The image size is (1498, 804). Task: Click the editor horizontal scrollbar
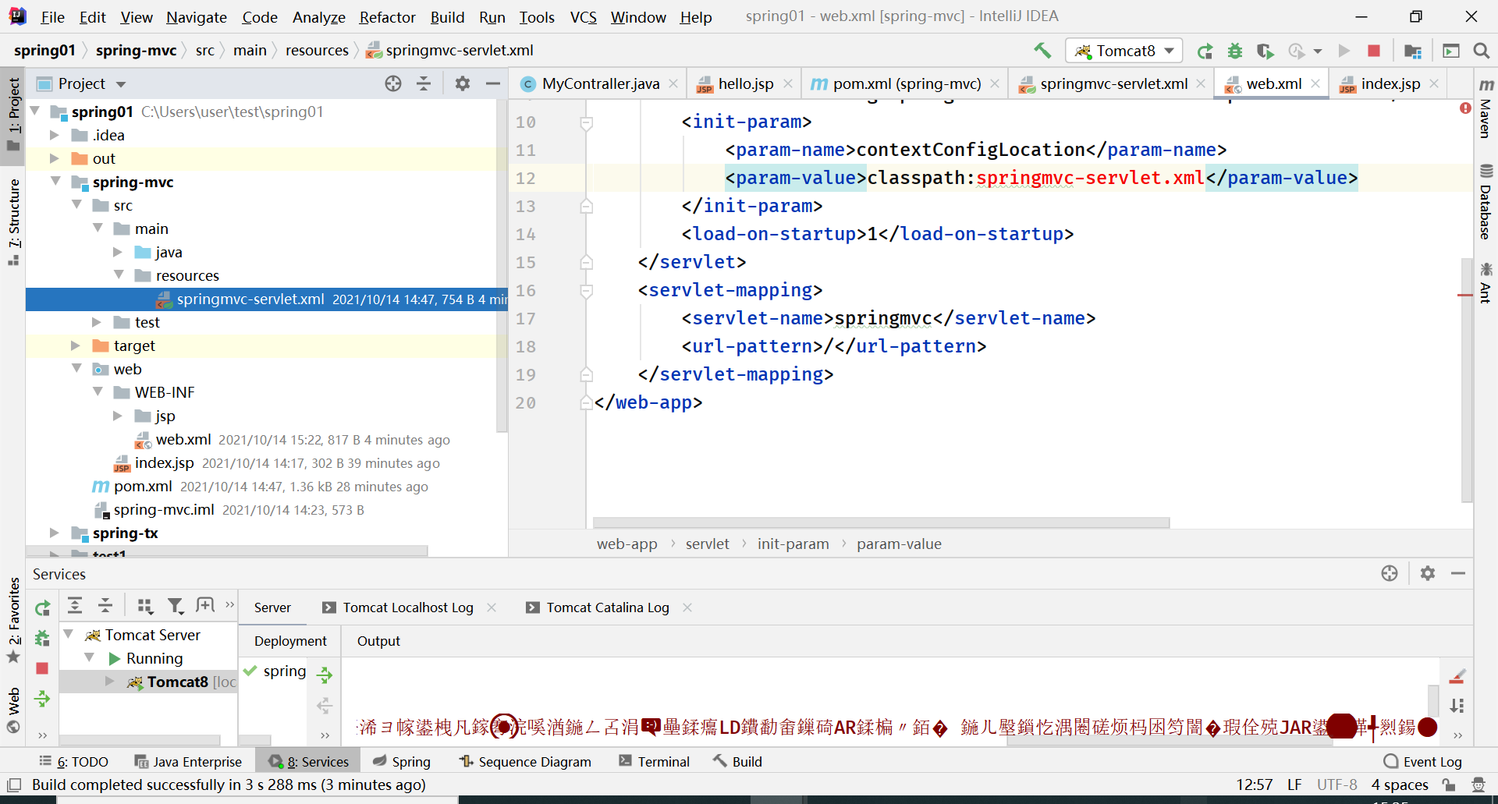tap(881, 522)
